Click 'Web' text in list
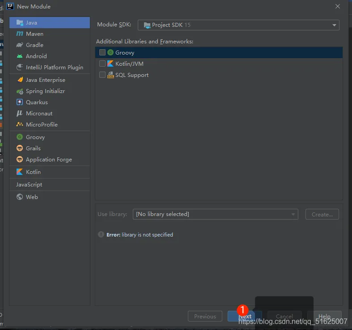Image resolution: width=352 pixels, height=330 pixels. [x=32, y=197]
